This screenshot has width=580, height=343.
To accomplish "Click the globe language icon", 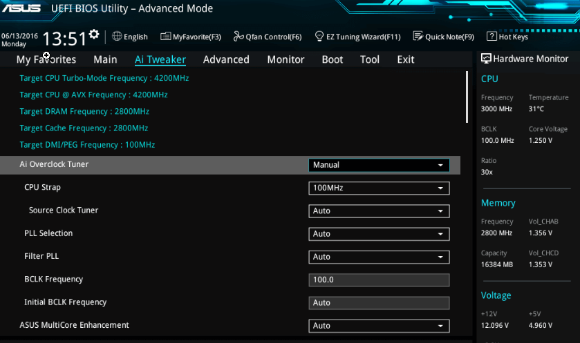I will (x=117, y=36).
